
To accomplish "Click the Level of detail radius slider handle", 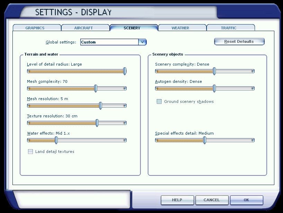I will pyautogui.click(x=125, y=71).
